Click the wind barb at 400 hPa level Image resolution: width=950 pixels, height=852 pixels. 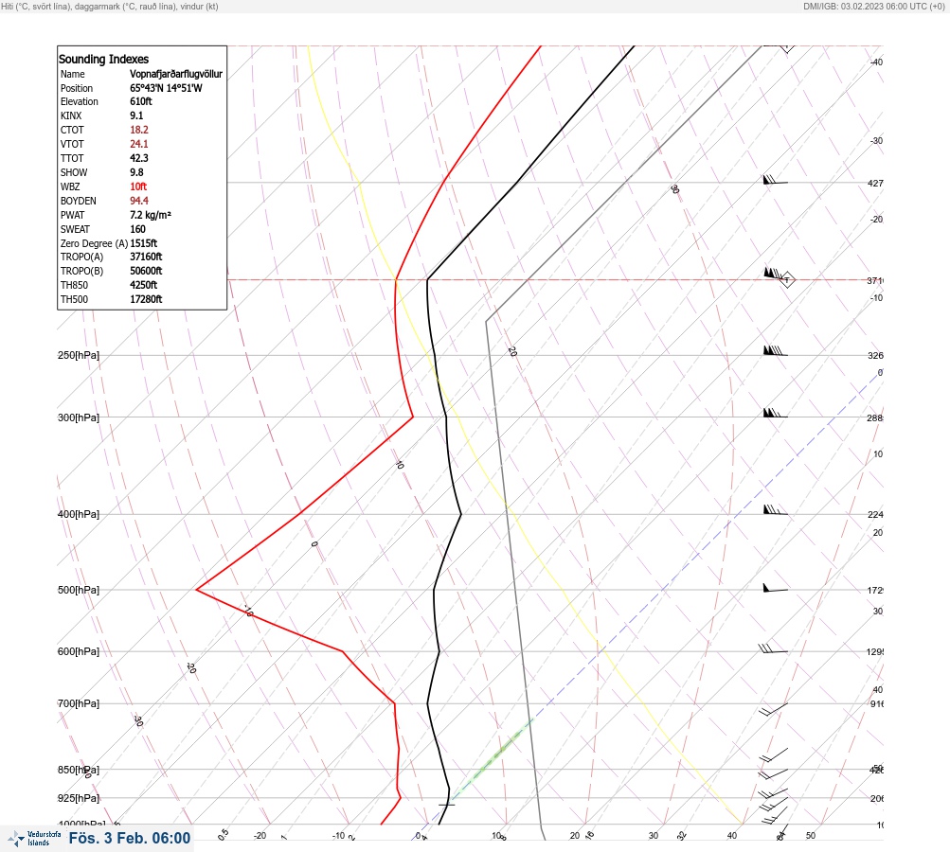click(776, 510)
